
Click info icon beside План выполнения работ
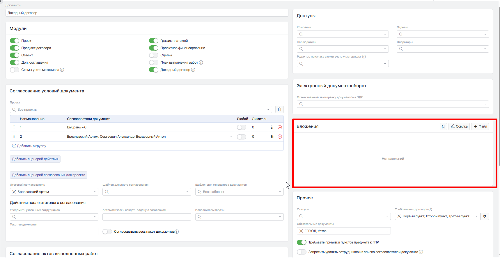(x=201, y=62)
